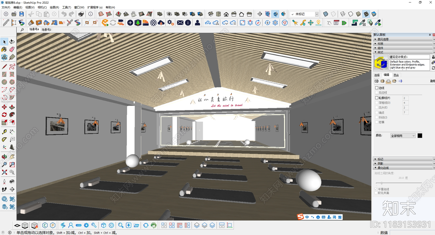Open the 帮助(H) menu

pos(110,7)
